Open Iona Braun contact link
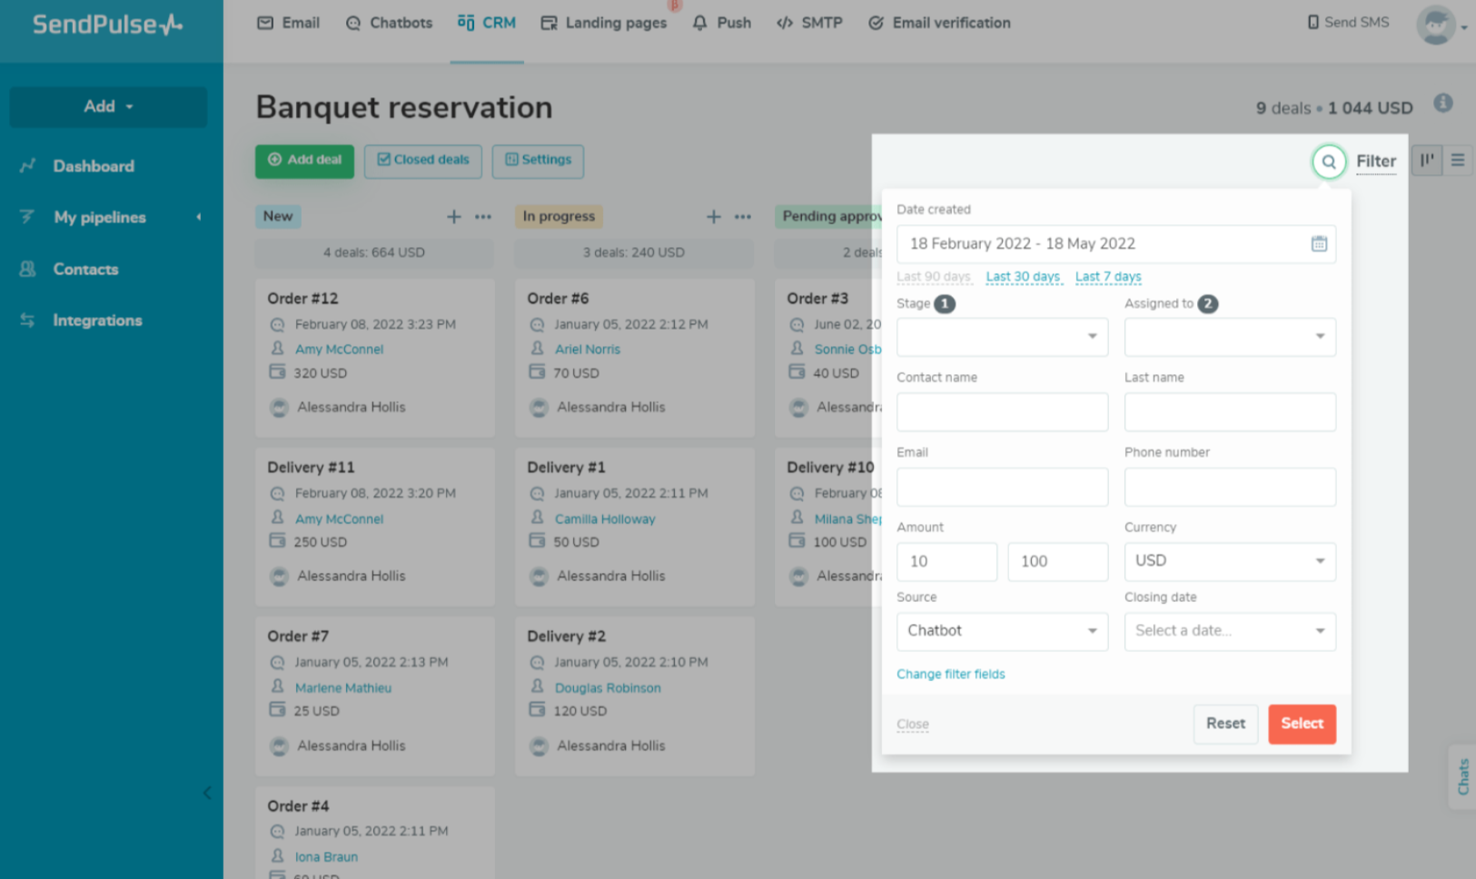Image resolution: width=1476 pixels, height=879 pixels. pos(326,857)
